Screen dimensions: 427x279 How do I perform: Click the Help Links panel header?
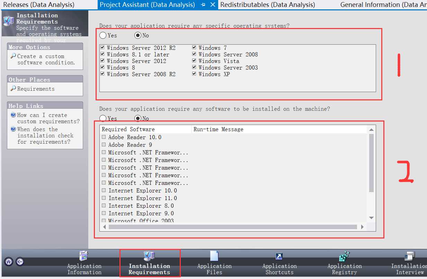coord(45,106)
